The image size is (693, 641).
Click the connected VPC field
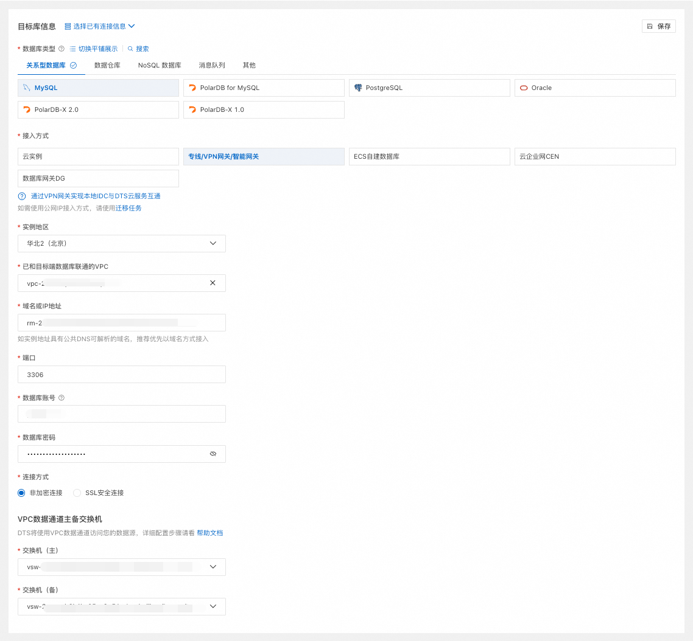pyautogui.click(x=122, y=283)
